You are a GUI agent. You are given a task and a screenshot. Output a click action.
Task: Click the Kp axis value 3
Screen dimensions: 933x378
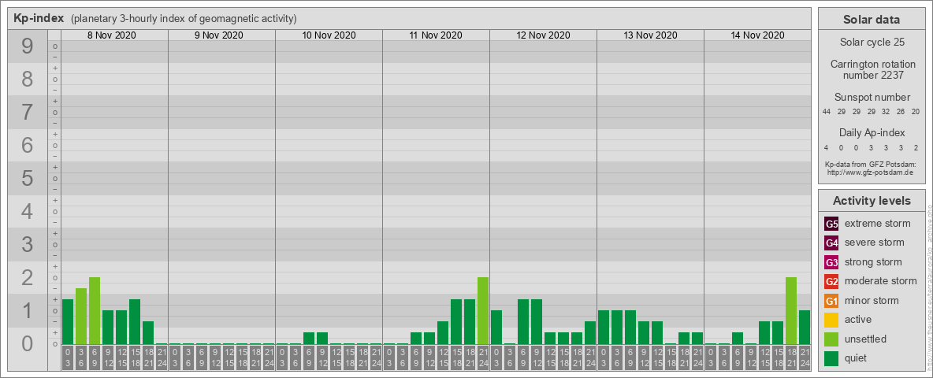pyautogui.click(x=28, y=244)
